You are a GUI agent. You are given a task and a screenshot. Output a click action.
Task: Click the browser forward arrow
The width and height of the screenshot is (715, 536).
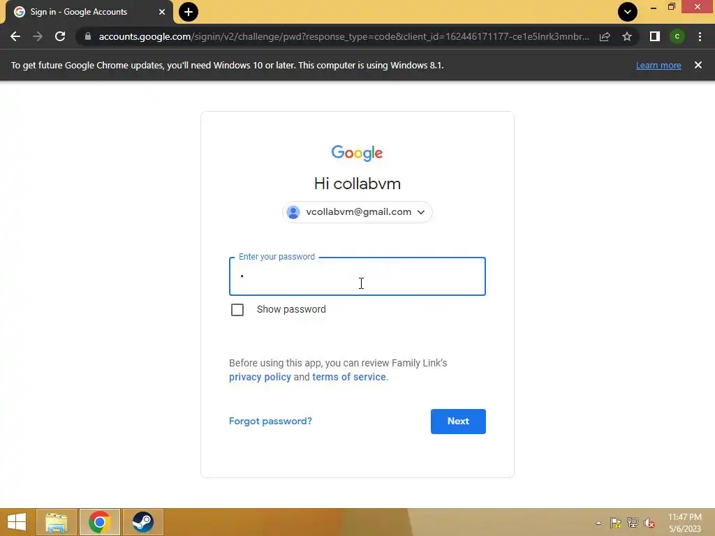(38, 36)
